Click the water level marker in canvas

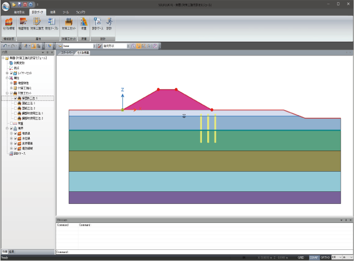click(184, 116)
